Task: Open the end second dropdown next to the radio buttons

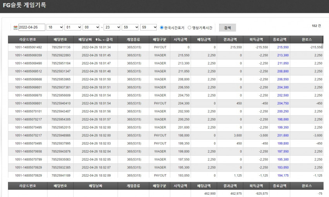Action: coord(148,27)
